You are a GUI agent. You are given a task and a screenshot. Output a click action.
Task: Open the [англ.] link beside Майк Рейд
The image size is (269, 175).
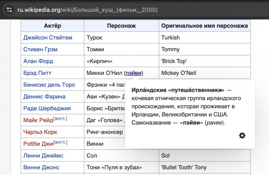[x=60, y=119]
